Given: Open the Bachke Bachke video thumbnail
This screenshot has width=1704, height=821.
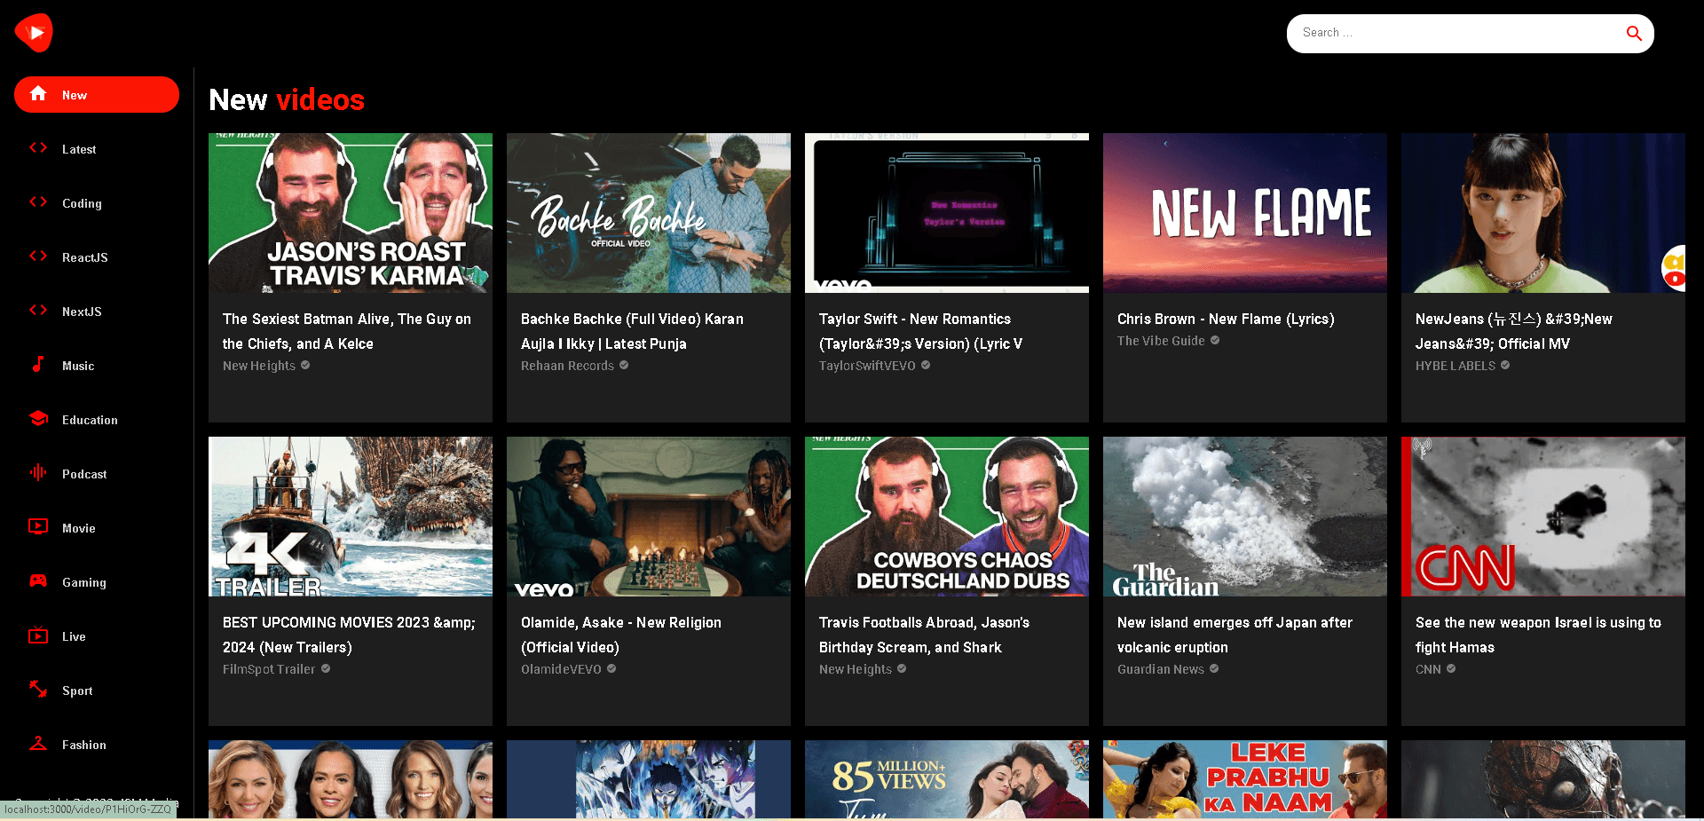Looking at the screenshot, I should pyautogui.click(x=649, y=213).
